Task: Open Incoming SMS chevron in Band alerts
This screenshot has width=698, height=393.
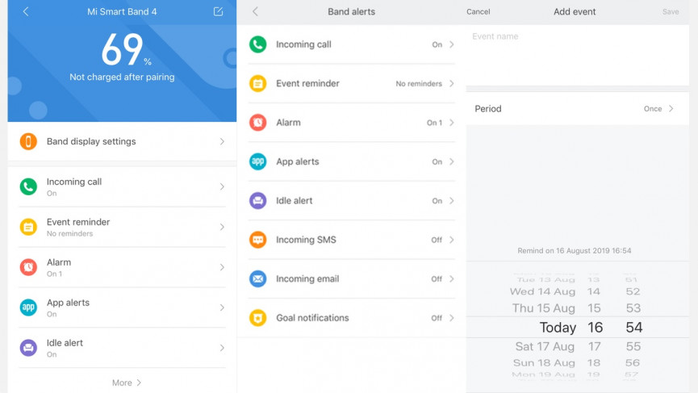Action: pyautogui.click(x=451, y=240)
